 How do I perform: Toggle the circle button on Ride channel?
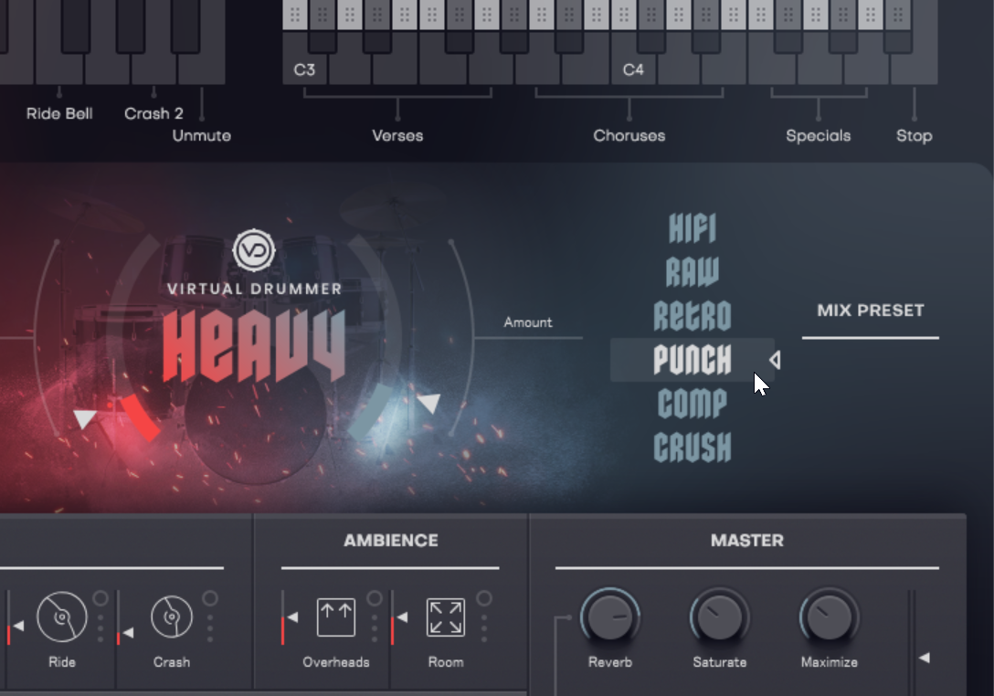click(100, 597)
